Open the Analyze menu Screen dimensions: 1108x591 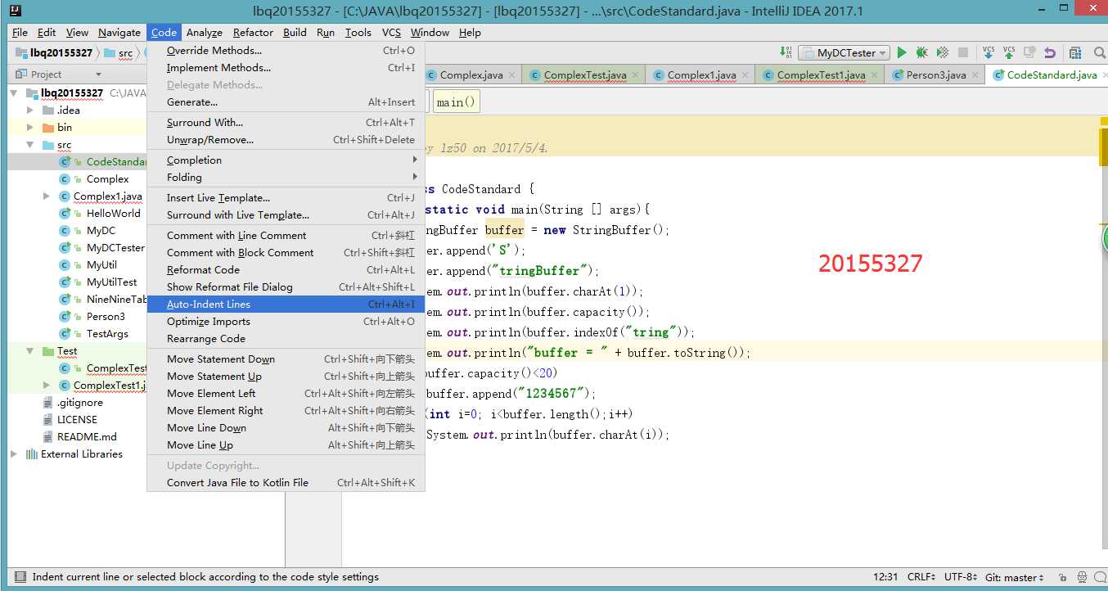(205, 33)
